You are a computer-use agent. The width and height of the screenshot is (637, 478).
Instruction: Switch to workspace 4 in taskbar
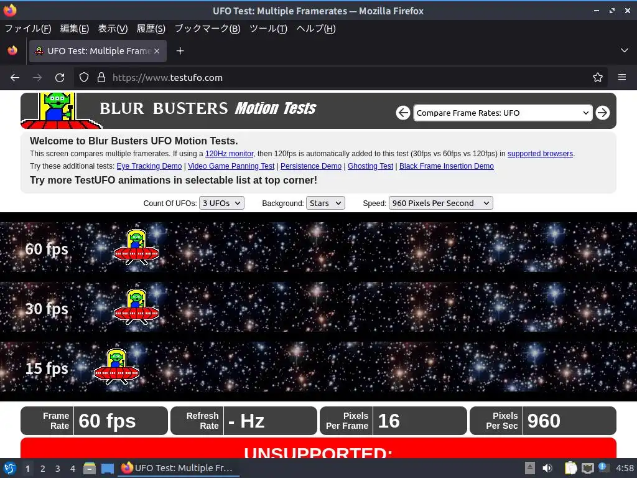tap(73, 469)
